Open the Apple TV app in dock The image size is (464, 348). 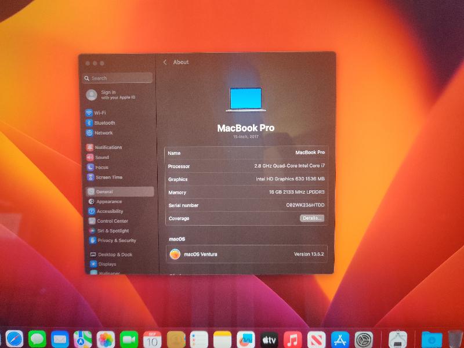tap(269, 339)
